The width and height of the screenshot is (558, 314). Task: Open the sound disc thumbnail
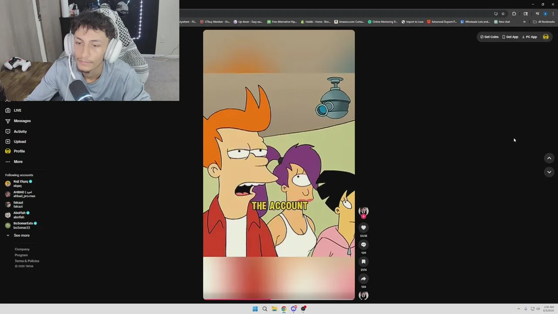pyautogui.click(x=364, y=295)
